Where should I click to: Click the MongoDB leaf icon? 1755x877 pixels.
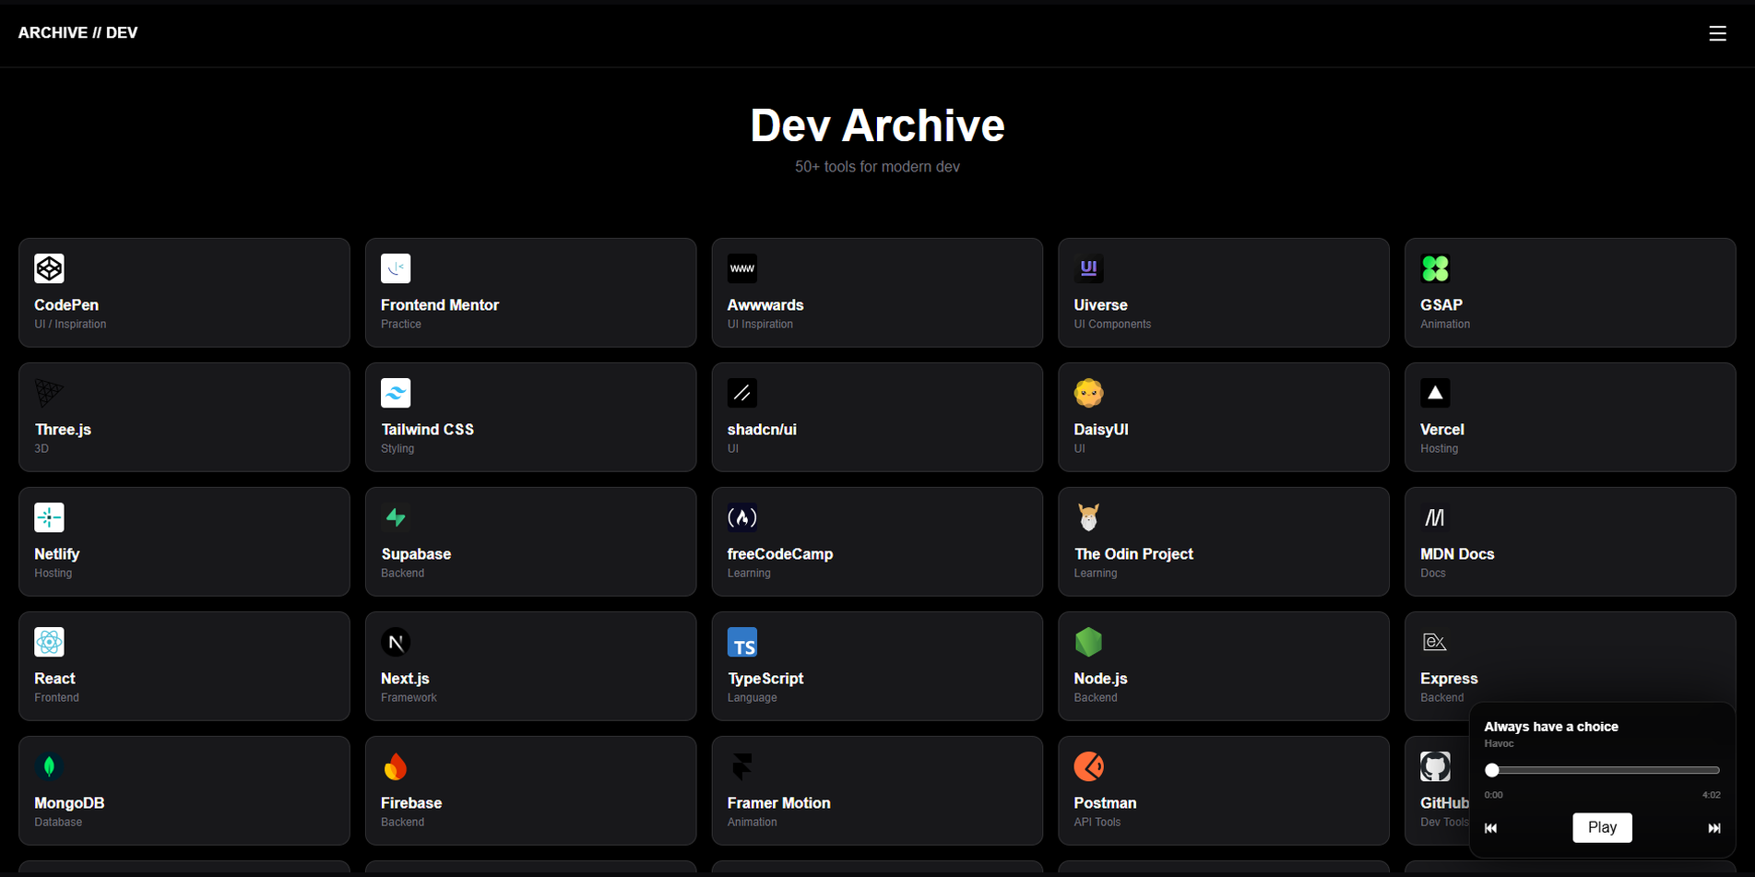pyautogui.click(x=49, y=766)
